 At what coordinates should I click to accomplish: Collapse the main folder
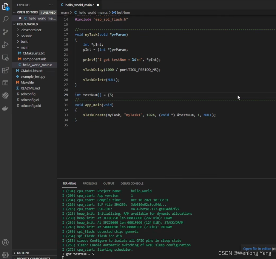click(x=18, y=47)
